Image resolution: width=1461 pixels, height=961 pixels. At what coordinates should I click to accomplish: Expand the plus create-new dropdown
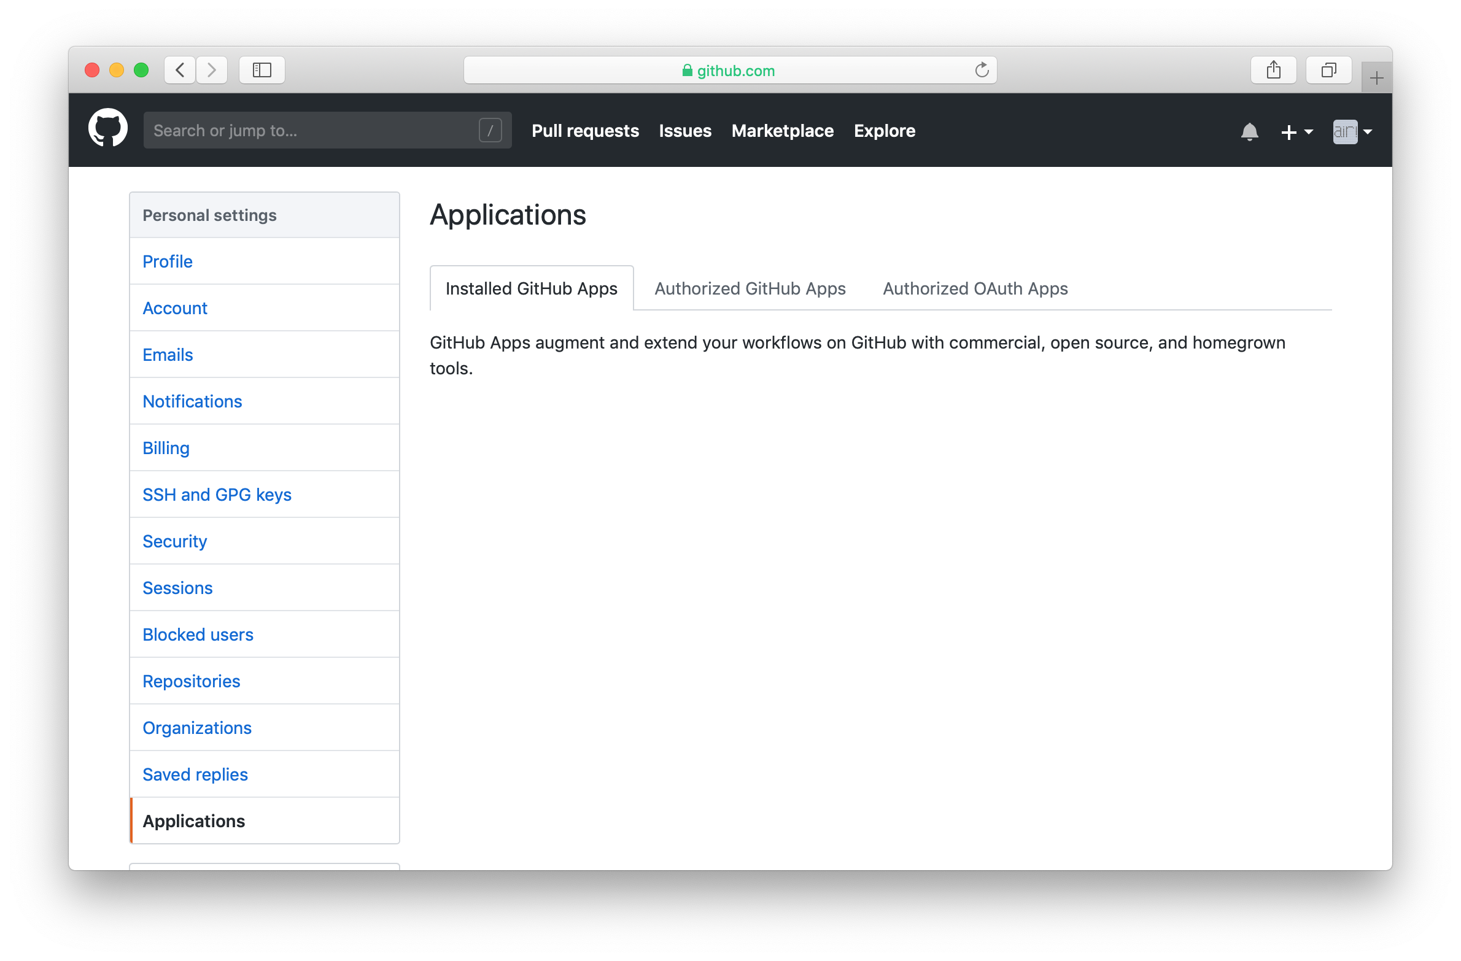point(1296,131)
